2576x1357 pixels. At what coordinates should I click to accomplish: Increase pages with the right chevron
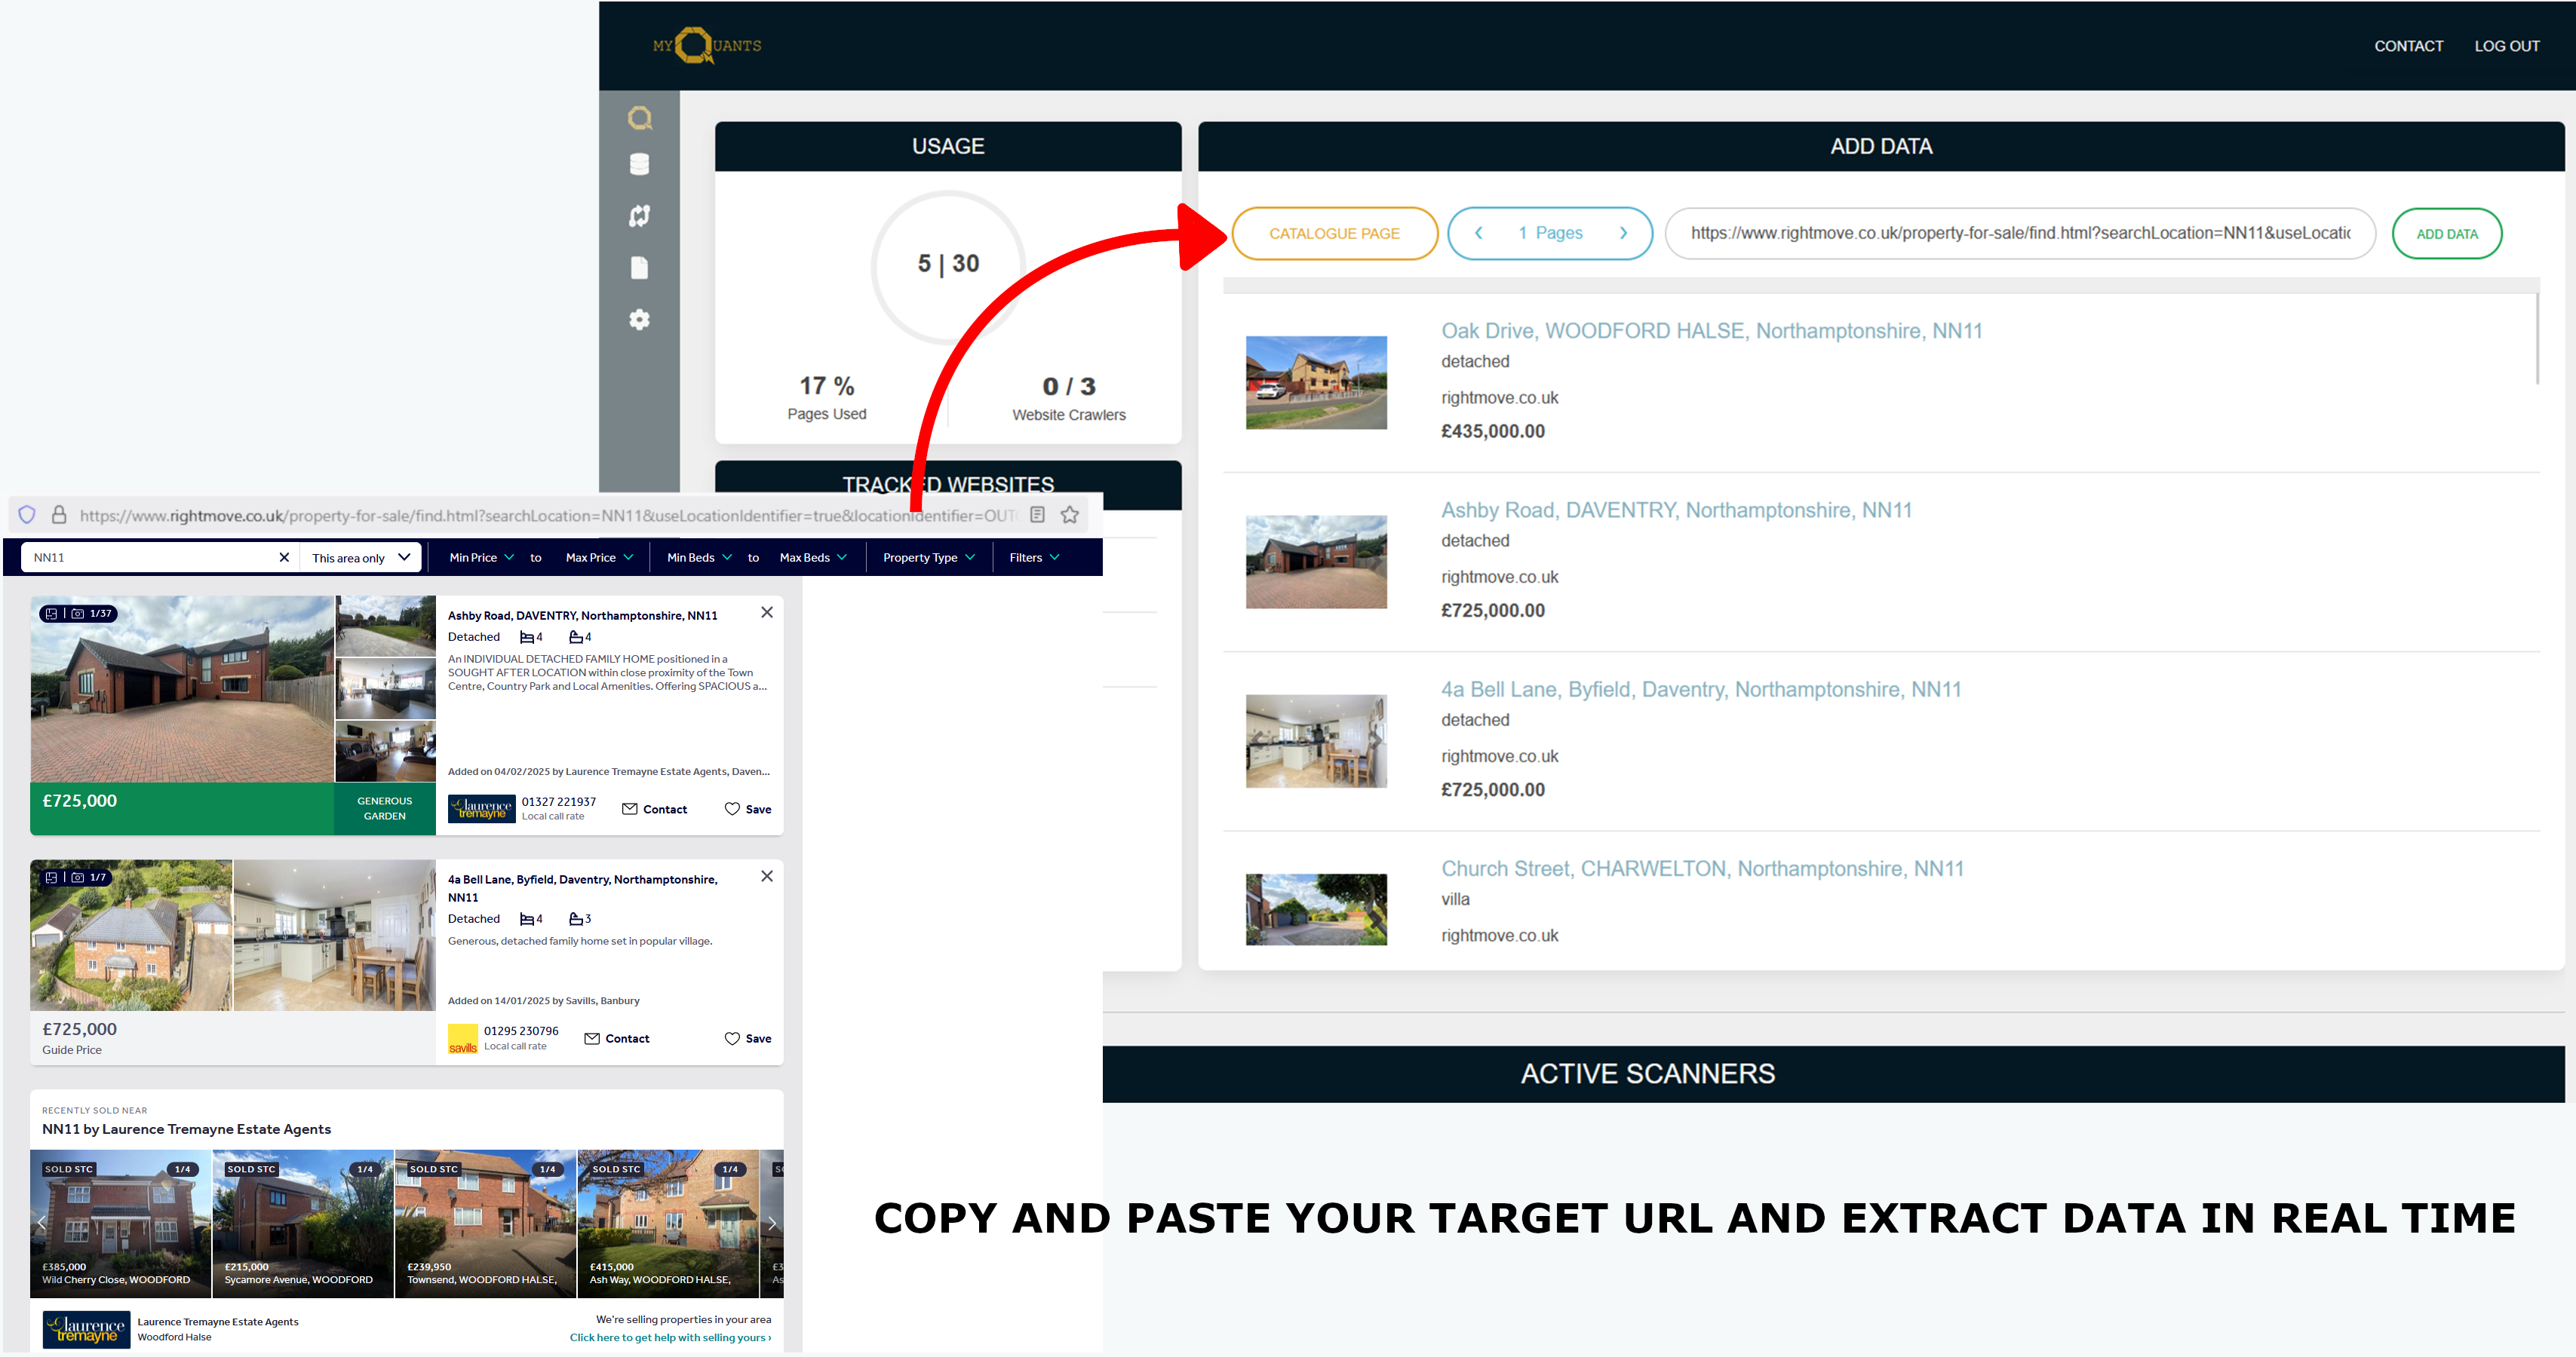pos(1622,233)
